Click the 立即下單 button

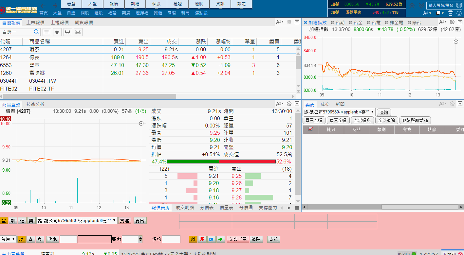238,239
